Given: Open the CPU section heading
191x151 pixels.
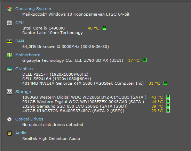Looking at the screenshot, I should point(19,23).
